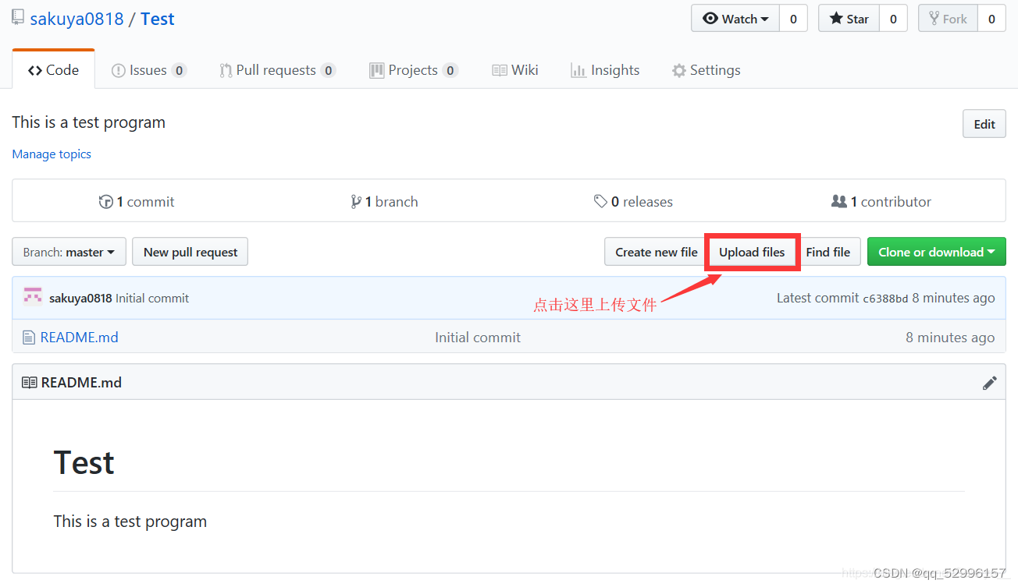Click the book icon in README.md header
The width and height of the screenshot is (1018, 587).
[x=29, y=383]
